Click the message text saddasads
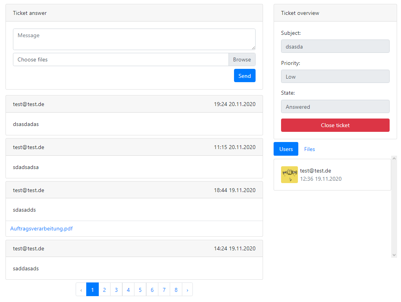This screenshot has width=401, height=302. click(x=26, y=269)
